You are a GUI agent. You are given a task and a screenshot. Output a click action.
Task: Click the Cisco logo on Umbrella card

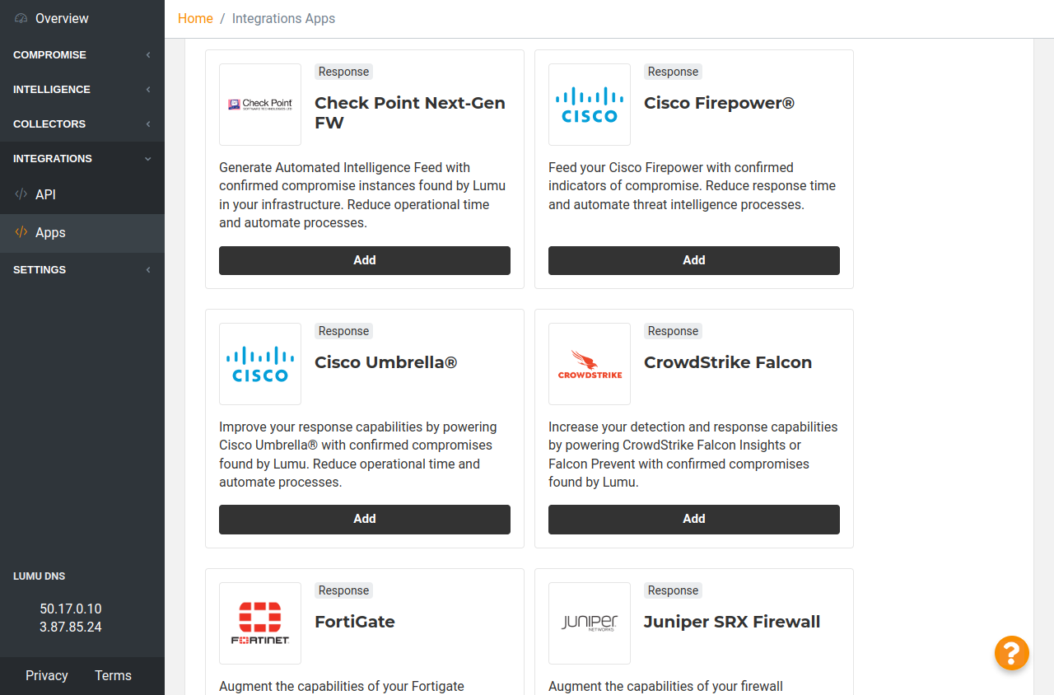pyautogui.click(x=260, y=364)
